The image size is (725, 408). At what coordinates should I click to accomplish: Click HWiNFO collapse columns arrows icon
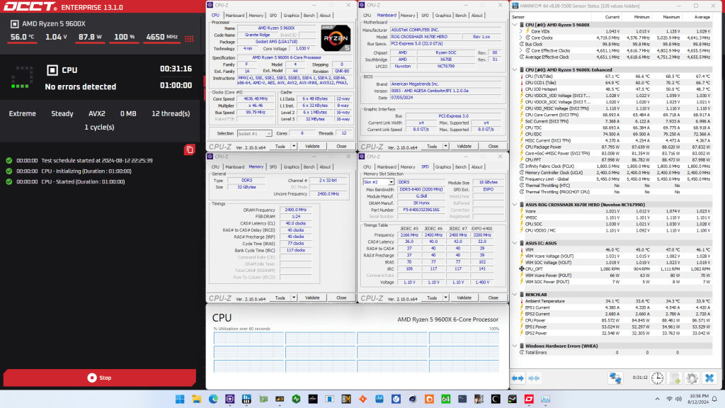pyautogui.click(x=534, y=378)
